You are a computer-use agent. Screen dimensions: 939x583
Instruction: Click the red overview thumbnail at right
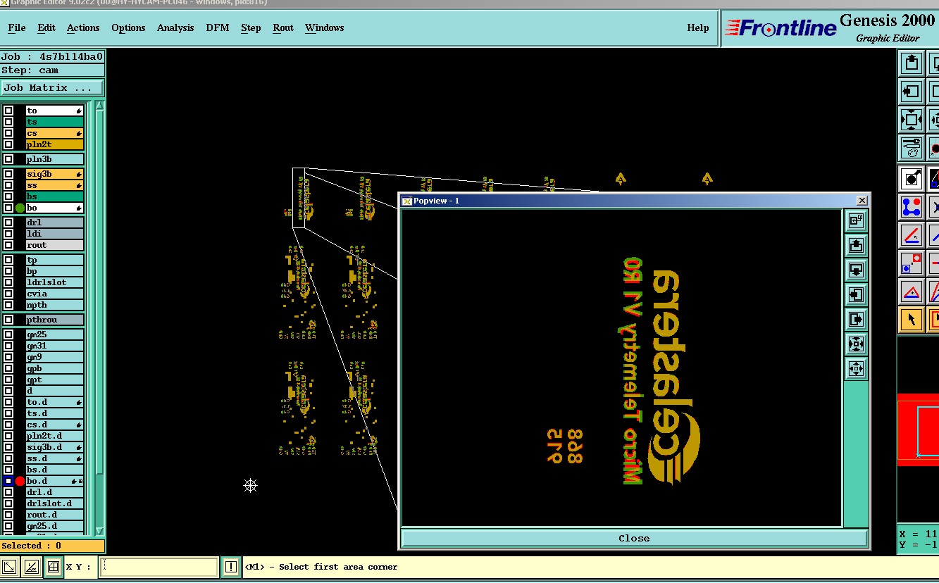918,430
